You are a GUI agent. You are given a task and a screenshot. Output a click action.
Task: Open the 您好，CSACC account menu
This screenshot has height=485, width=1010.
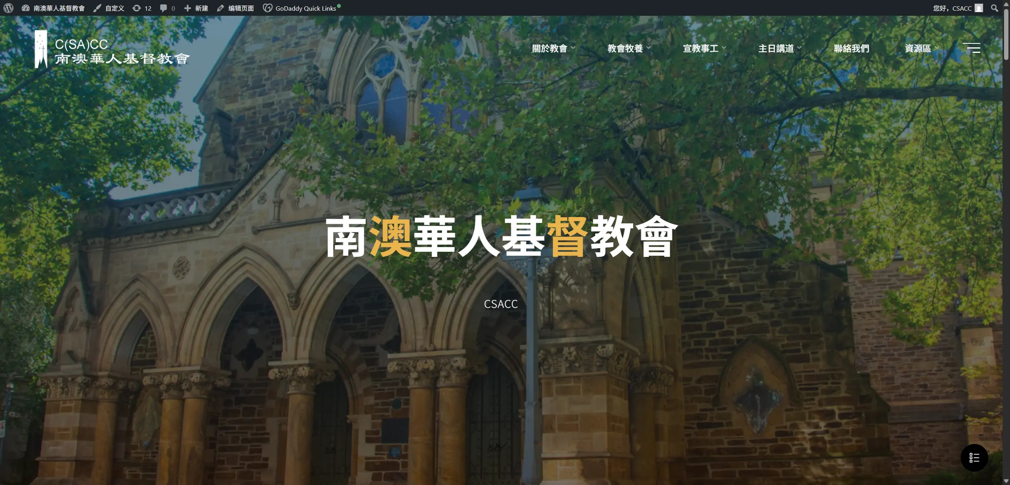[x=953, y=8]
